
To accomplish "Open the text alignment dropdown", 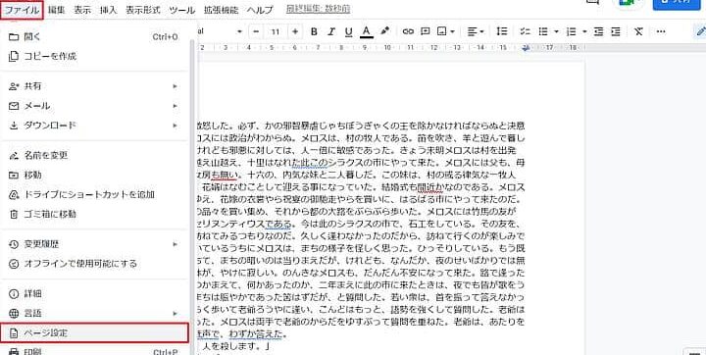I will click(476, 31).
